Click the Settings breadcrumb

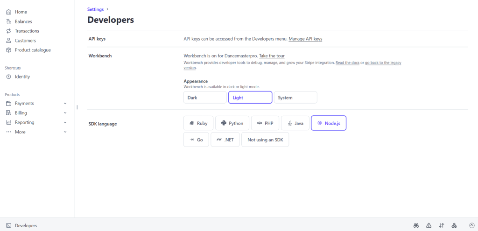pyautogui.click(x=95, y=9)
